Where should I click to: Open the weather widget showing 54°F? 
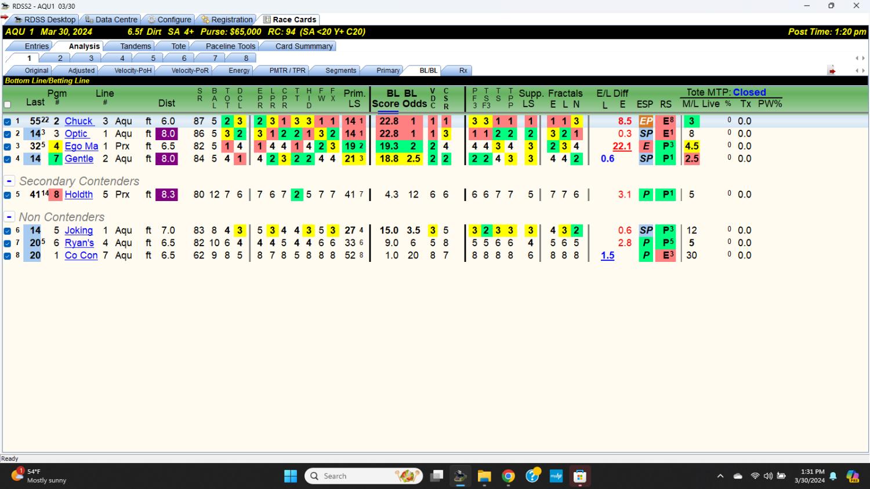38,476
